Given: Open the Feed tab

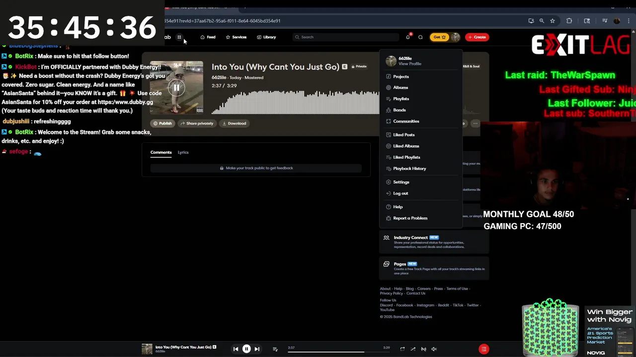Looking at the screenshot, I should coord(208,37).
